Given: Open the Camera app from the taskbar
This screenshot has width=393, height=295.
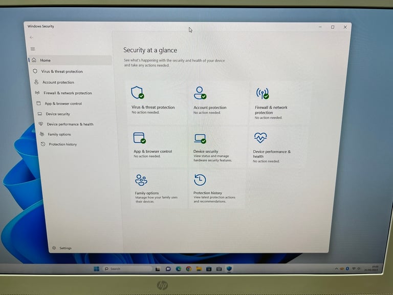Looking at the screenshot, I should [x=219, y=269].
